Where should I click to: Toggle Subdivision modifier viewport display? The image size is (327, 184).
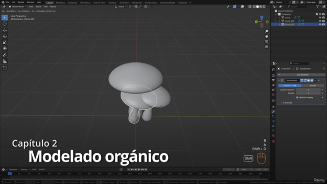tap(309, 81)
